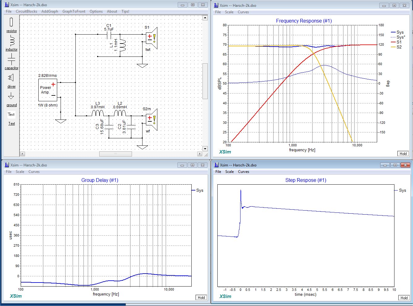Click the Xsim icon in Frequency Response title bar

[x=216, y=5]
